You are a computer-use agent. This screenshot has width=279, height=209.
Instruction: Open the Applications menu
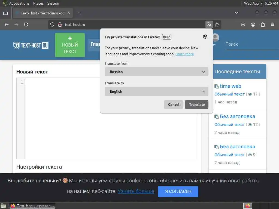pos(19,3)
